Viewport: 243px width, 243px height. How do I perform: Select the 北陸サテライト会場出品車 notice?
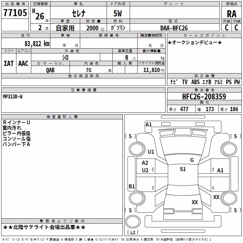pos(44,227)
